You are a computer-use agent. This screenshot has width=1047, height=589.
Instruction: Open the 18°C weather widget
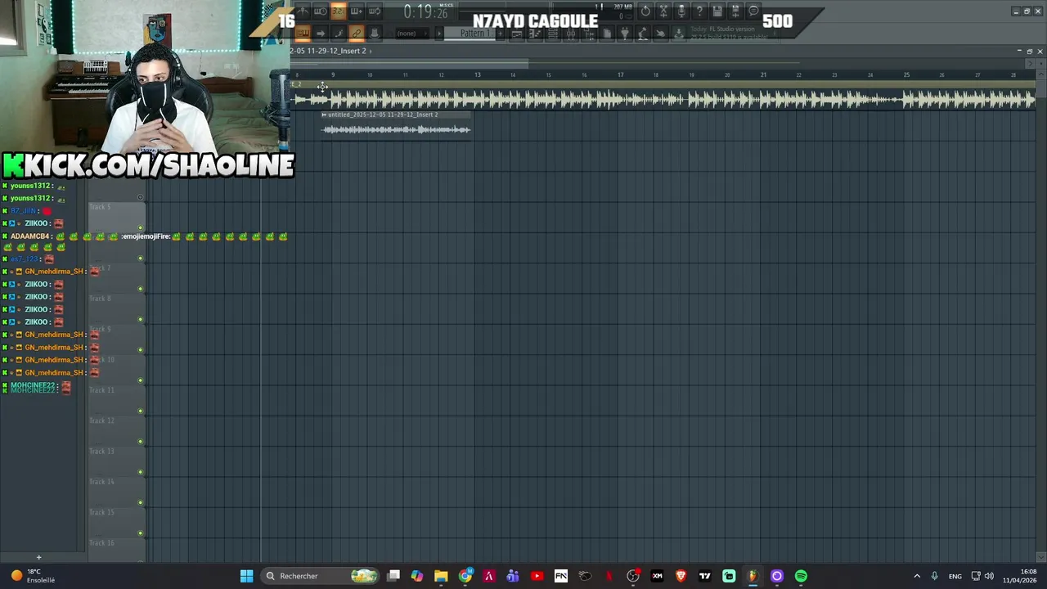coord(33,576)
